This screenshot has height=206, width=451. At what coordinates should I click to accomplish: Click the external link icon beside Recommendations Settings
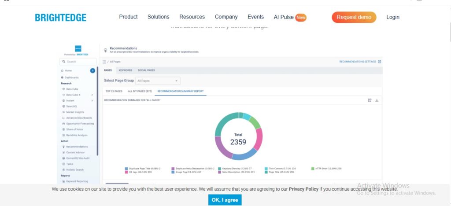[379, 62]
